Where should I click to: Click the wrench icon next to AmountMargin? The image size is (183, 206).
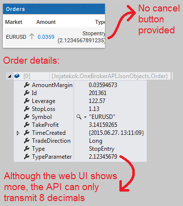(26, 85)
